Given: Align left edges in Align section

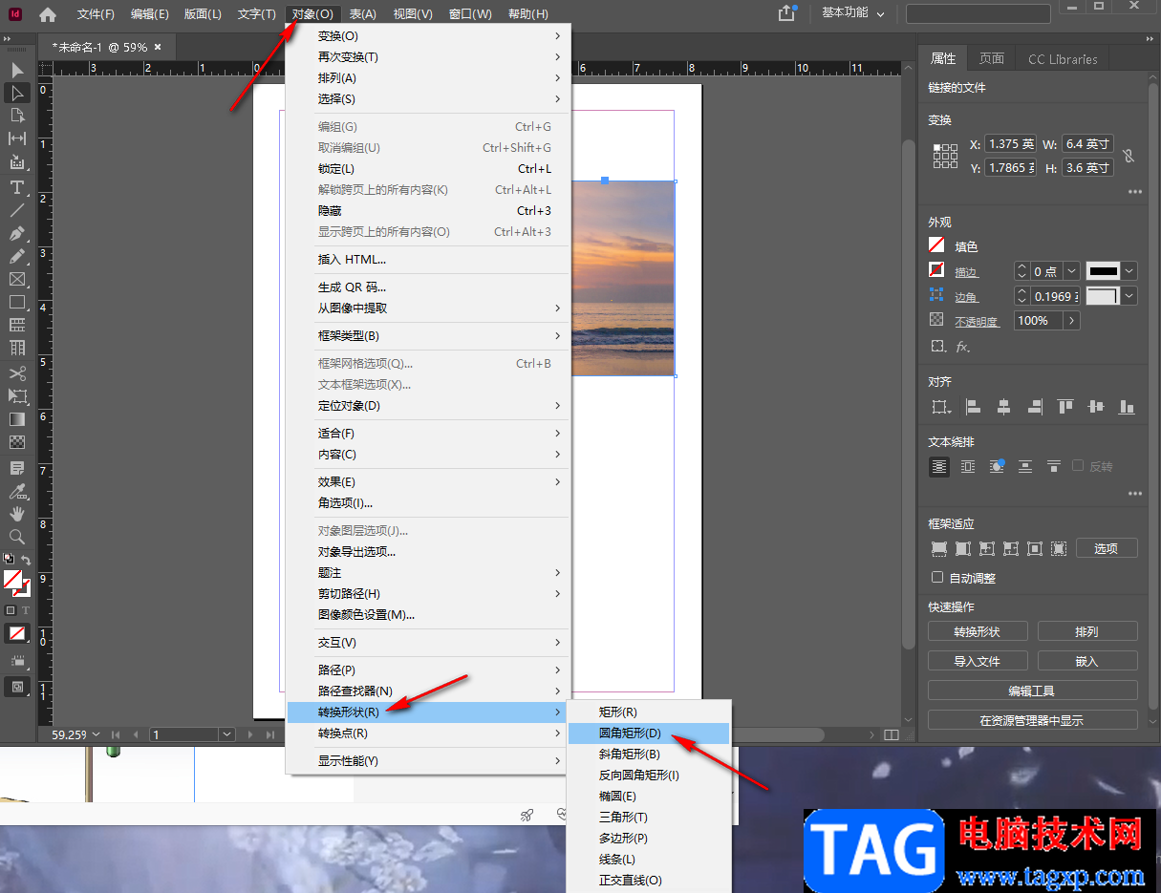Looking at the screenshot, I should 973,407.
